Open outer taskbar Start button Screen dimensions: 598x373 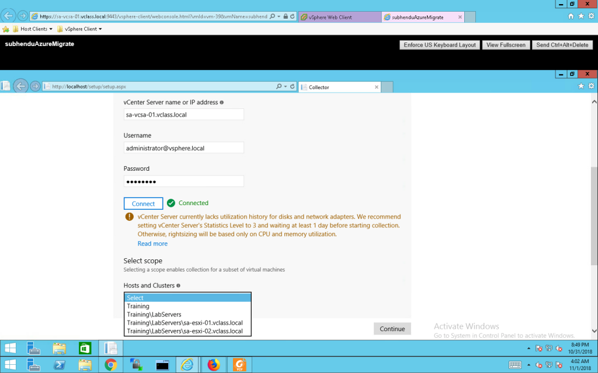11,365
